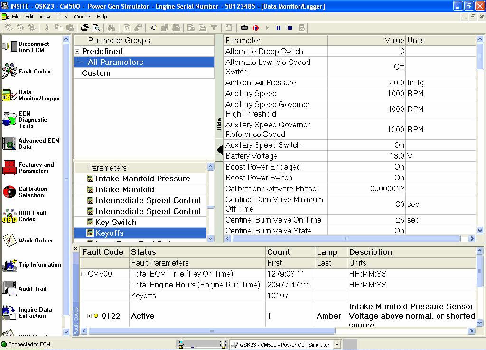
Task: Open Work Orders in the sidebar
Action: 27,240
